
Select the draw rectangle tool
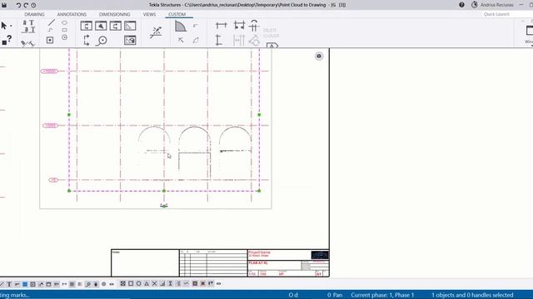[x=65, y=30]
